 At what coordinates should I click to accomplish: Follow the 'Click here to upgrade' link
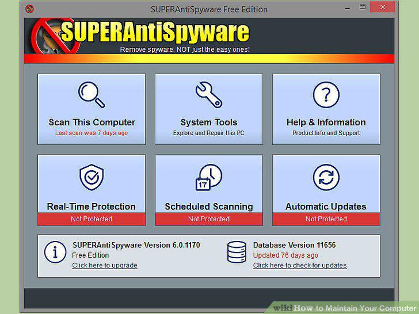coord(105,266)
